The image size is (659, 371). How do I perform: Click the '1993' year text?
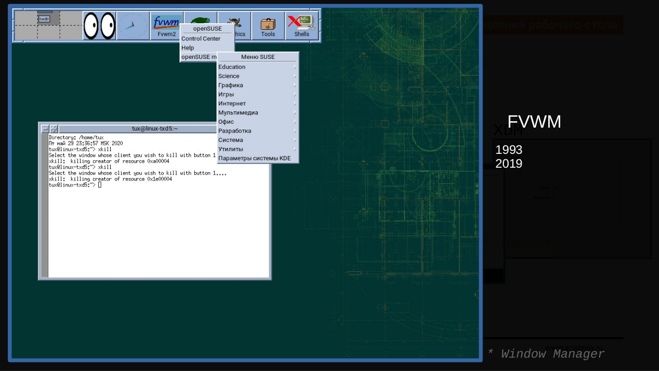click(509, 149)
